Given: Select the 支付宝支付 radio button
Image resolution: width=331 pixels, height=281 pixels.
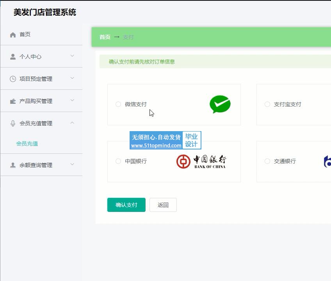Looking at the screenshot, I should pos(267,104).
